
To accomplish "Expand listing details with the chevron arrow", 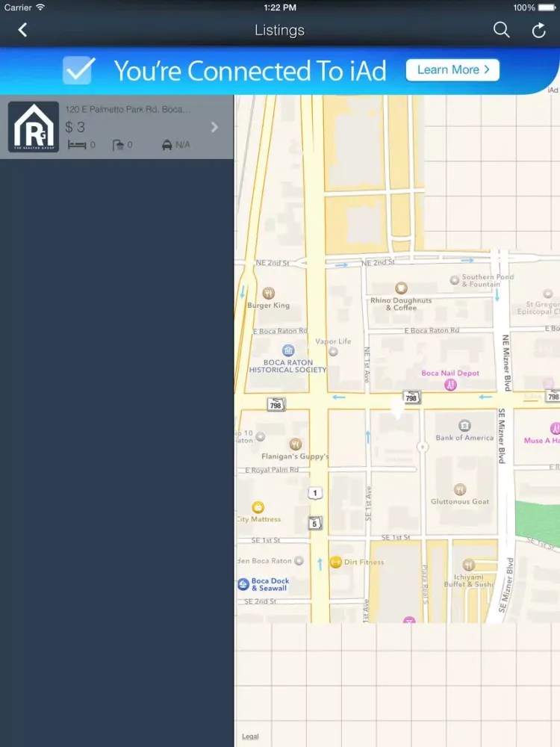I will click(x=215, y=127).
